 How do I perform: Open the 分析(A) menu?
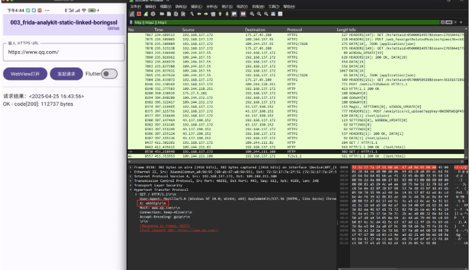tap(212, 7)
